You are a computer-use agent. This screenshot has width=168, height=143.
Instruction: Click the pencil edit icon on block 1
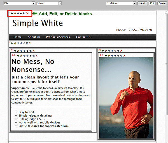[15, 13]
